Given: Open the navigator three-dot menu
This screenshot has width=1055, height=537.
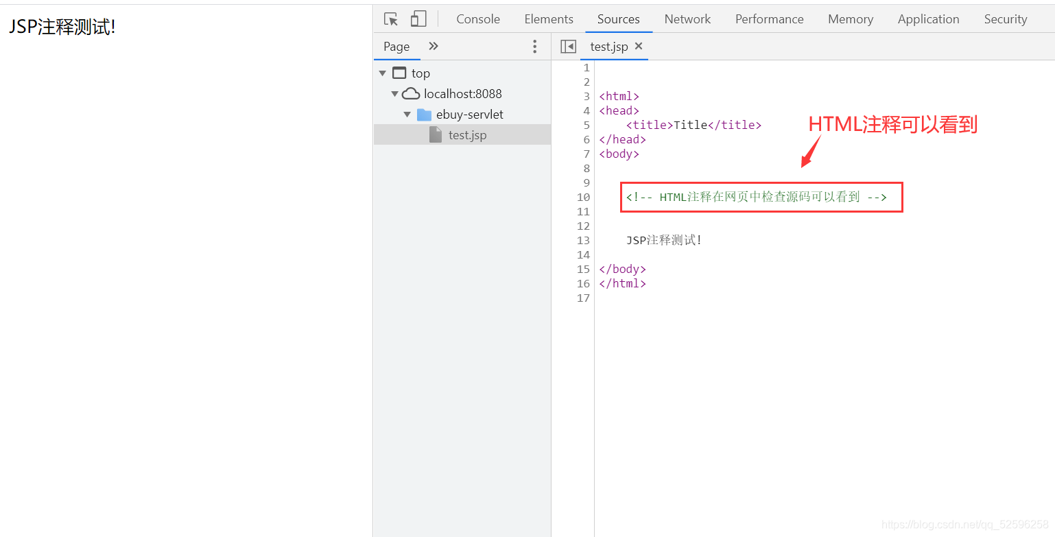Looking at the screenshot, I should click(x=535, y=46).
